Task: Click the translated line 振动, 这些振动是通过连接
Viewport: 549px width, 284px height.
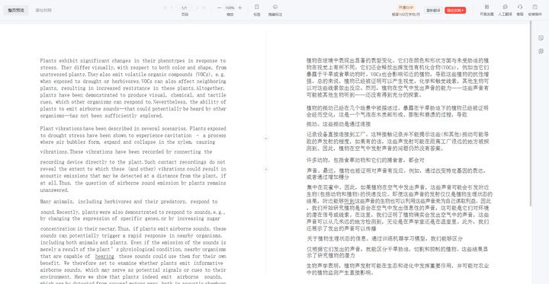Action: coord(339,124)
